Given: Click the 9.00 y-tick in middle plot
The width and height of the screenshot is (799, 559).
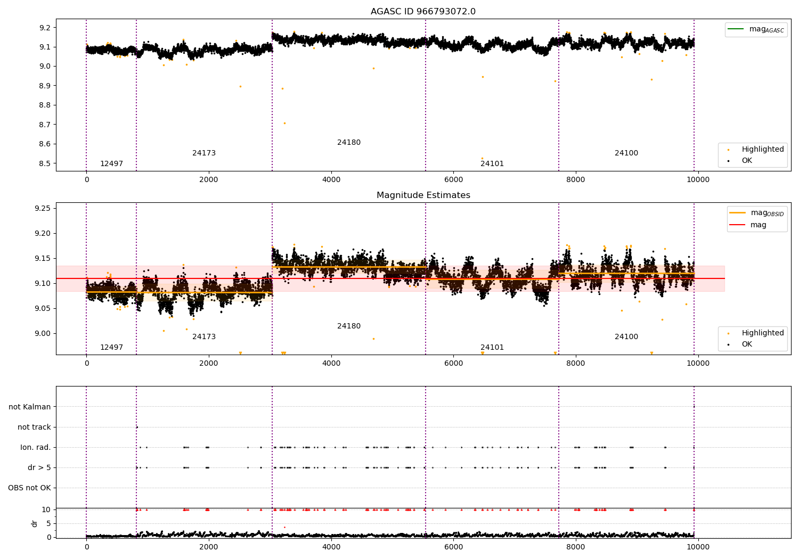Looking at the screenshot, I should pyautogui.click(x=43, y=333).
